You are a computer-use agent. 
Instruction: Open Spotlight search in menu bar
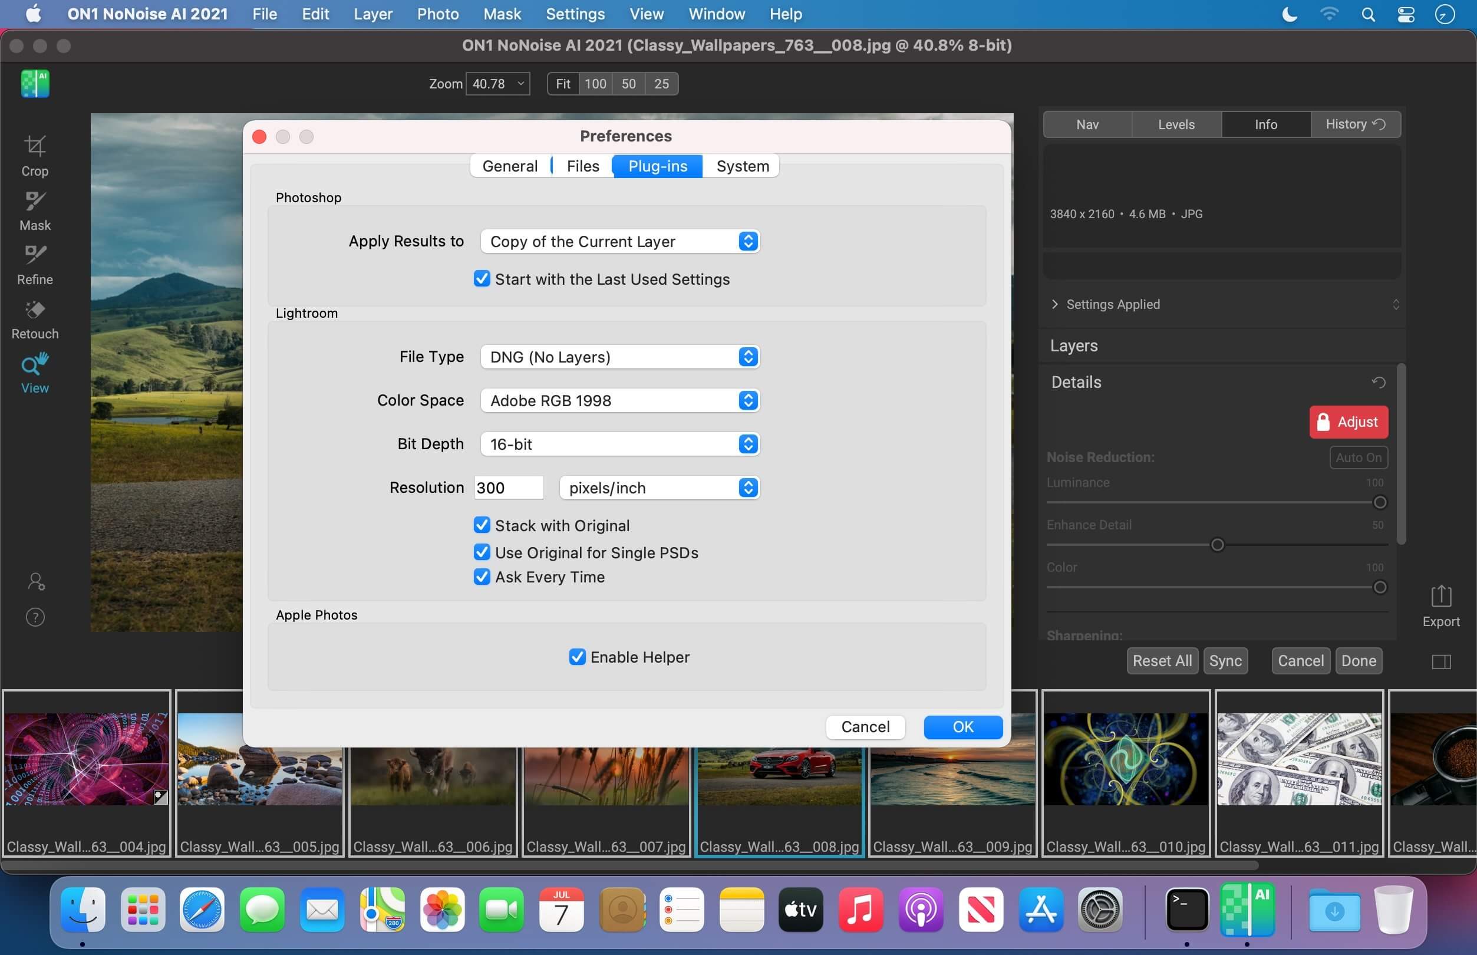1368,14
